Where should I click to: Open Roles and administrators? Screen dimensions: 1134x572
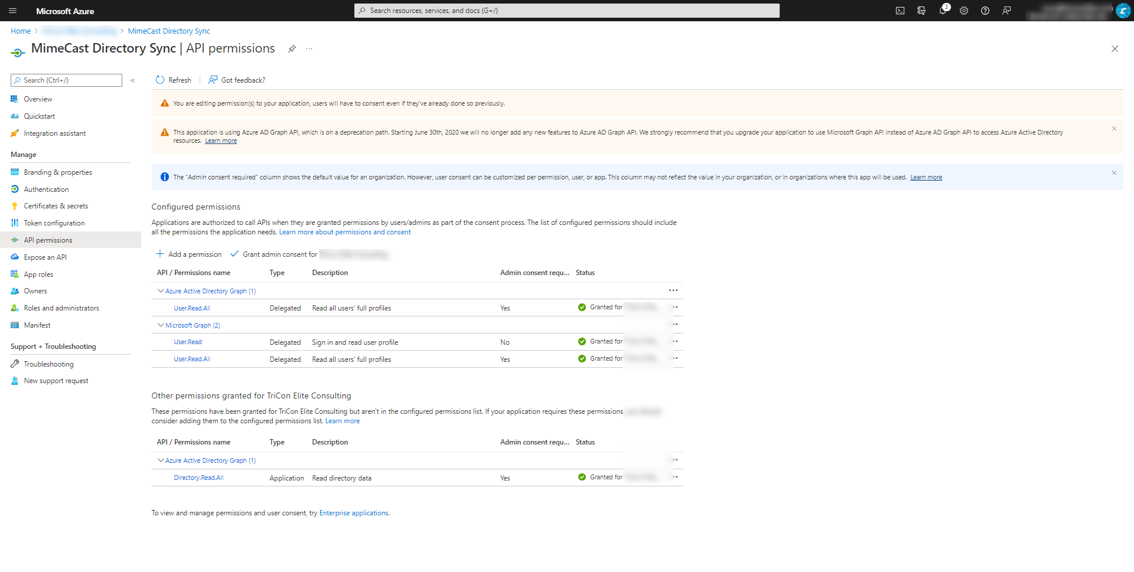(x=61, y=308)
